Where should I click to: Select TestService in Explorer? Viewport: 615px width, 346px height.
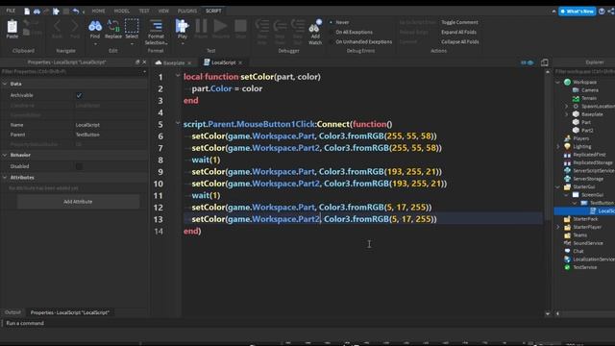click(x=585, y=267)
